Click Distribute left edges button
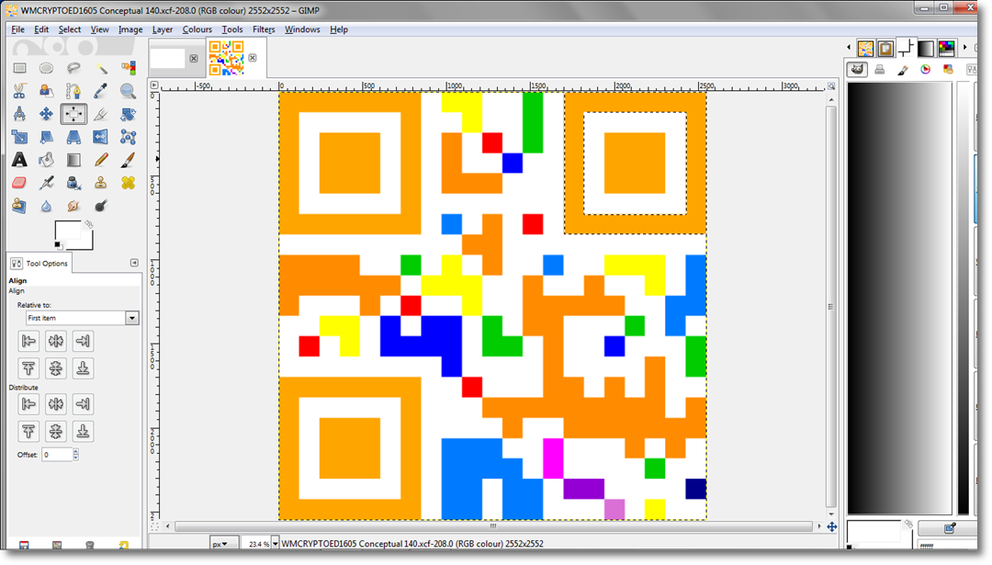992x565 pixels. [28, 403]
